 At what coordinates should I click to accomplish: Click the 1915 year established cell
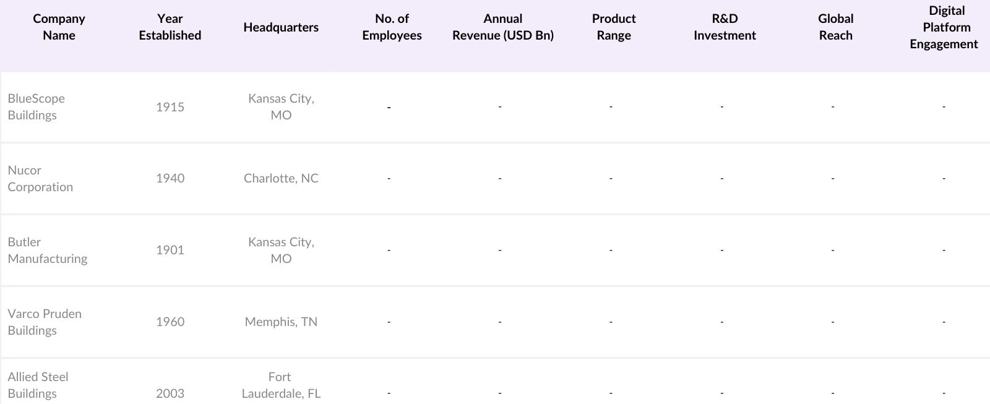point(170,107)
